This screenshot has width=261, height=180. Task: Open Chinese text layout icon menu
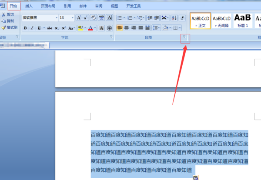[x=165, y=18]
